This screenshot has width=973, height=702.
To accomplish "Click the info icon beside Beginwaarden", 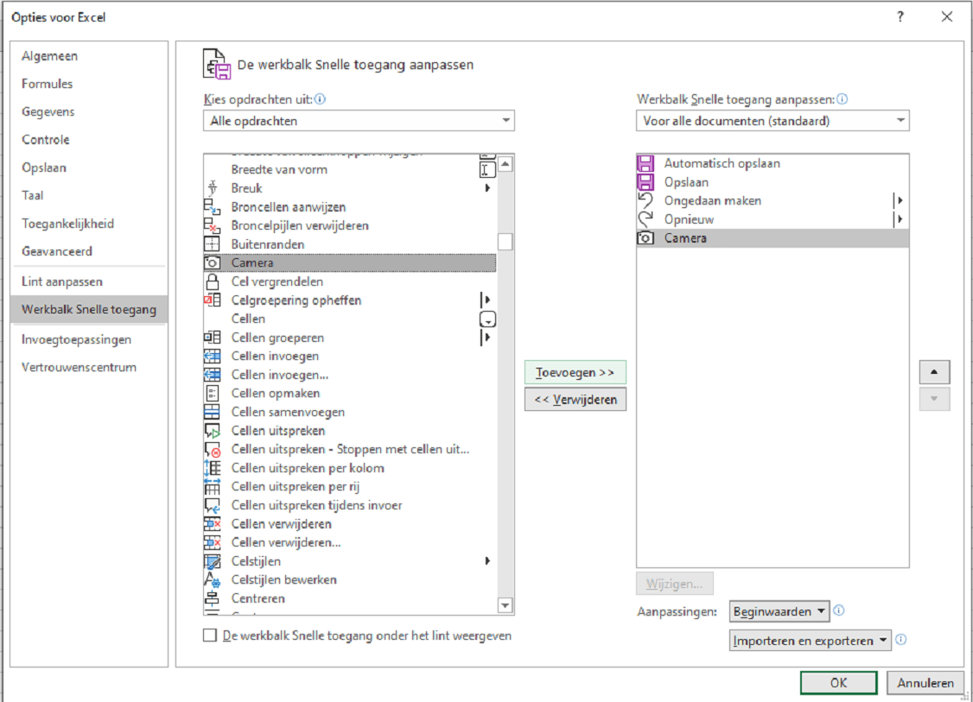I will (839, 610).
